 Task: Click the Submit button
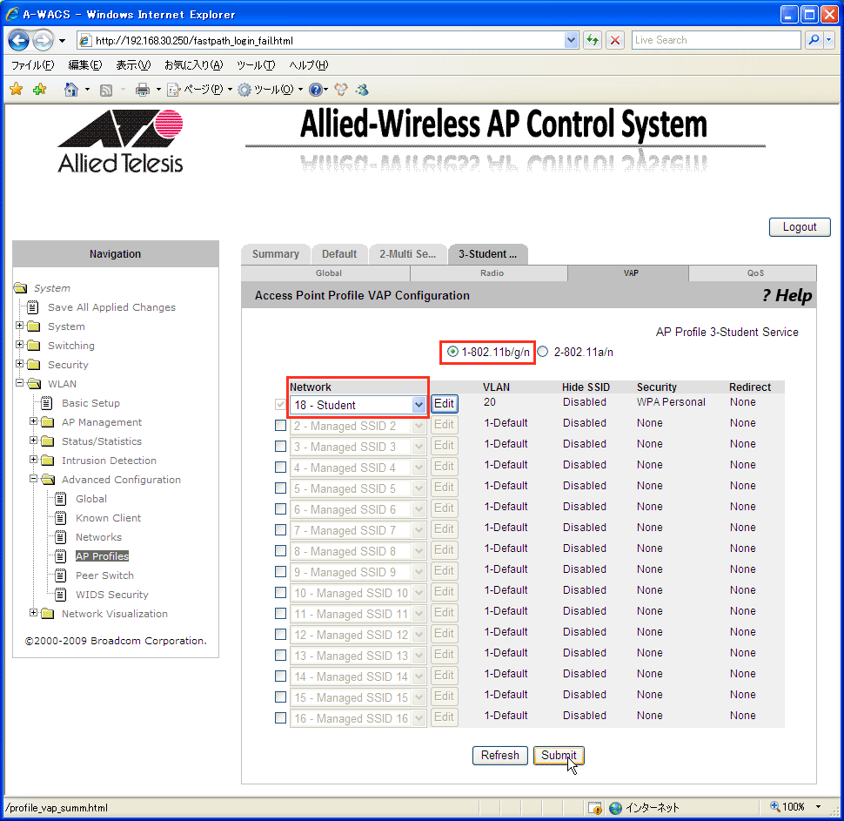(x=559, y=756)
